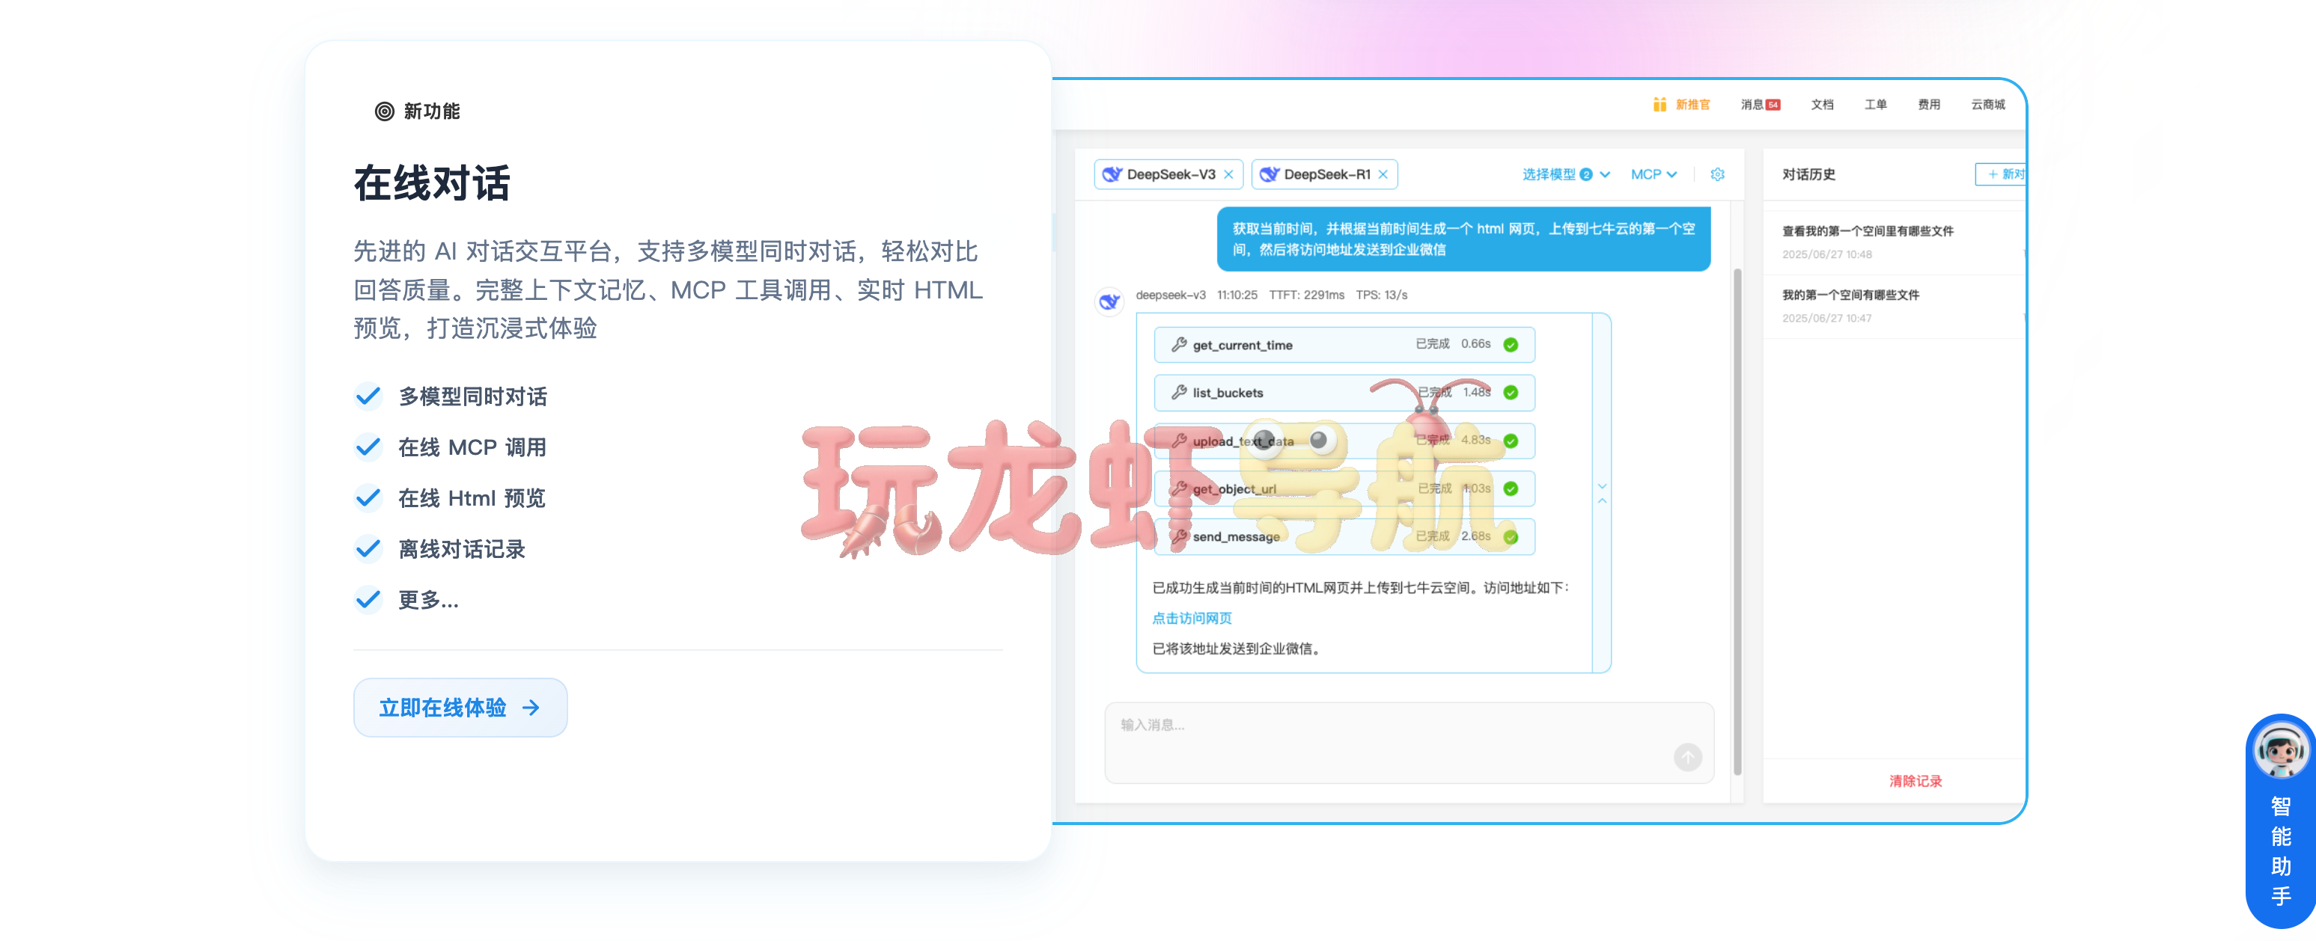Click the 对话历史 panel title
This screenshot has width=2316, height=941.
[1808, 174]
